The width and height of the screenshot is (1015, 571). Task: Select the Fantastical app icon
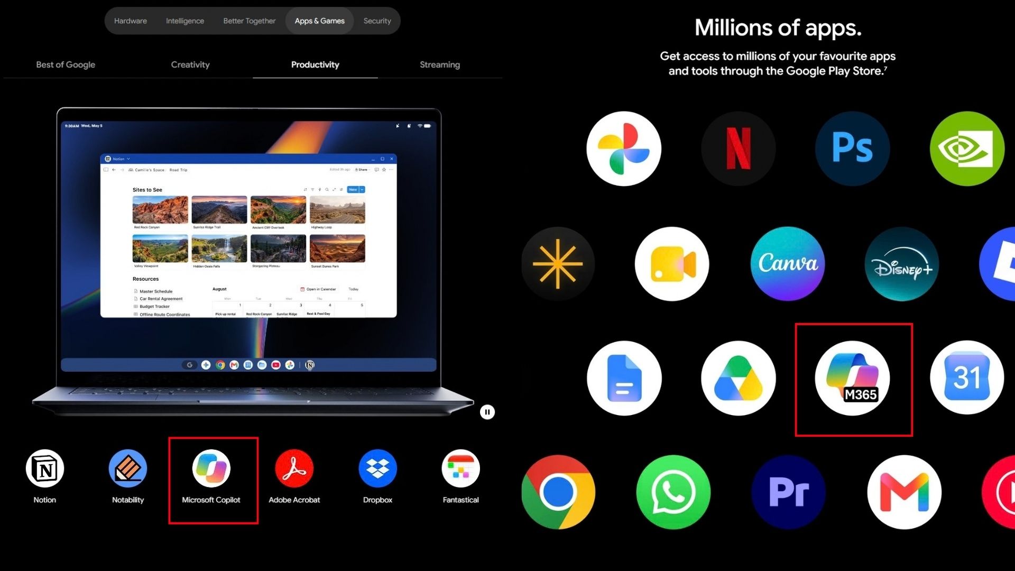pos(461,468)
